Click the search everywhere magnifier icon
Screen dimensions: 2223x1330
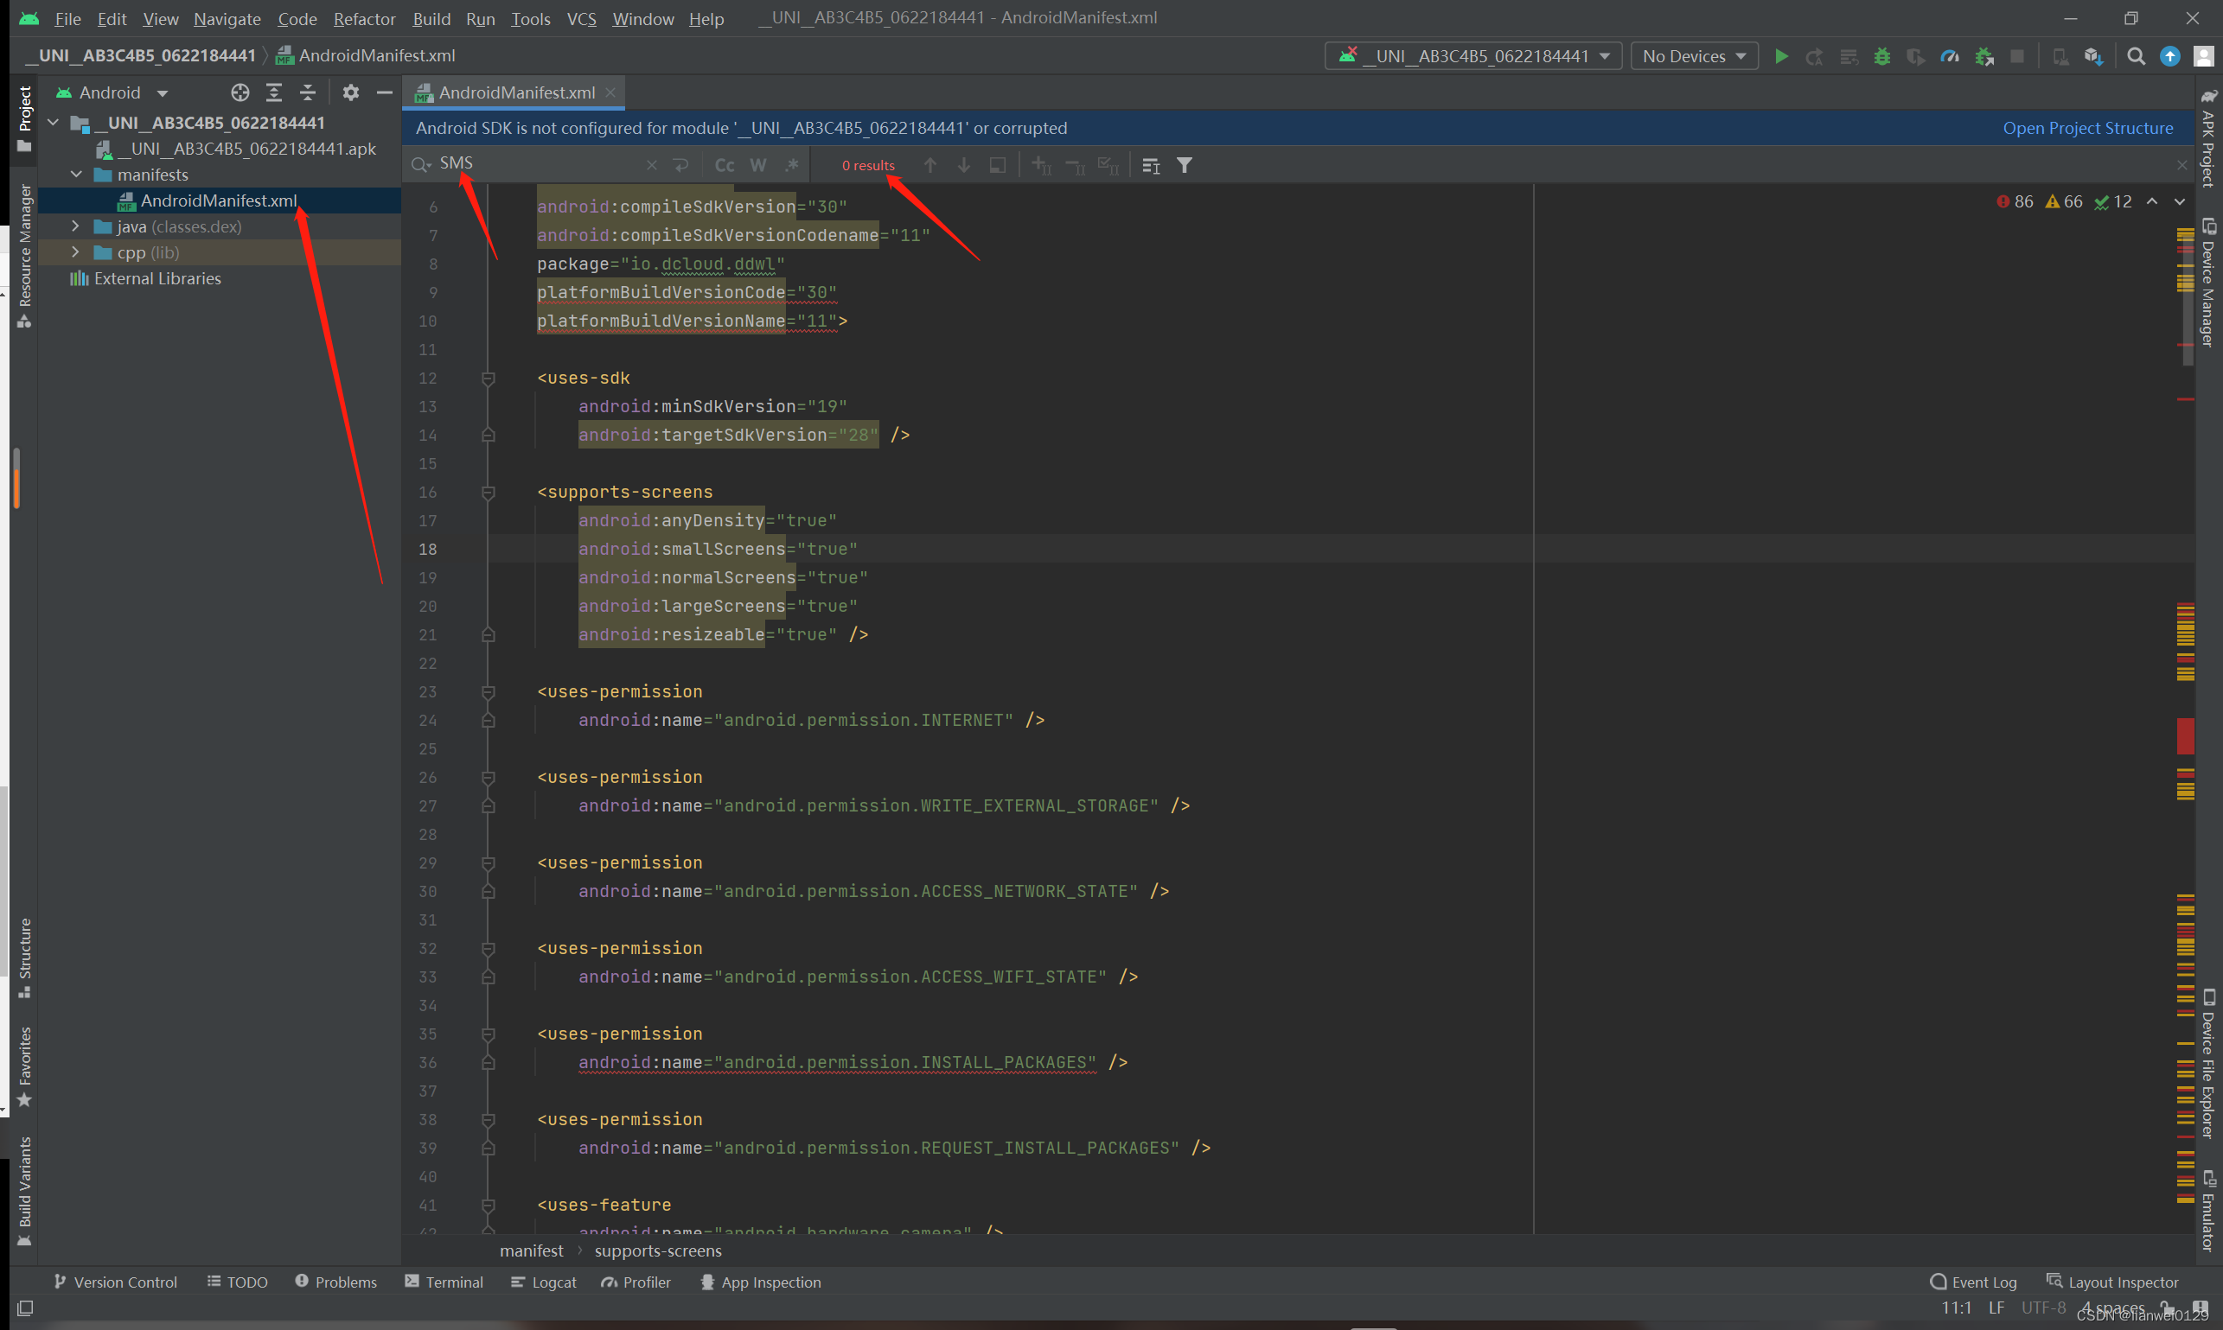(x=2136, y=56)
